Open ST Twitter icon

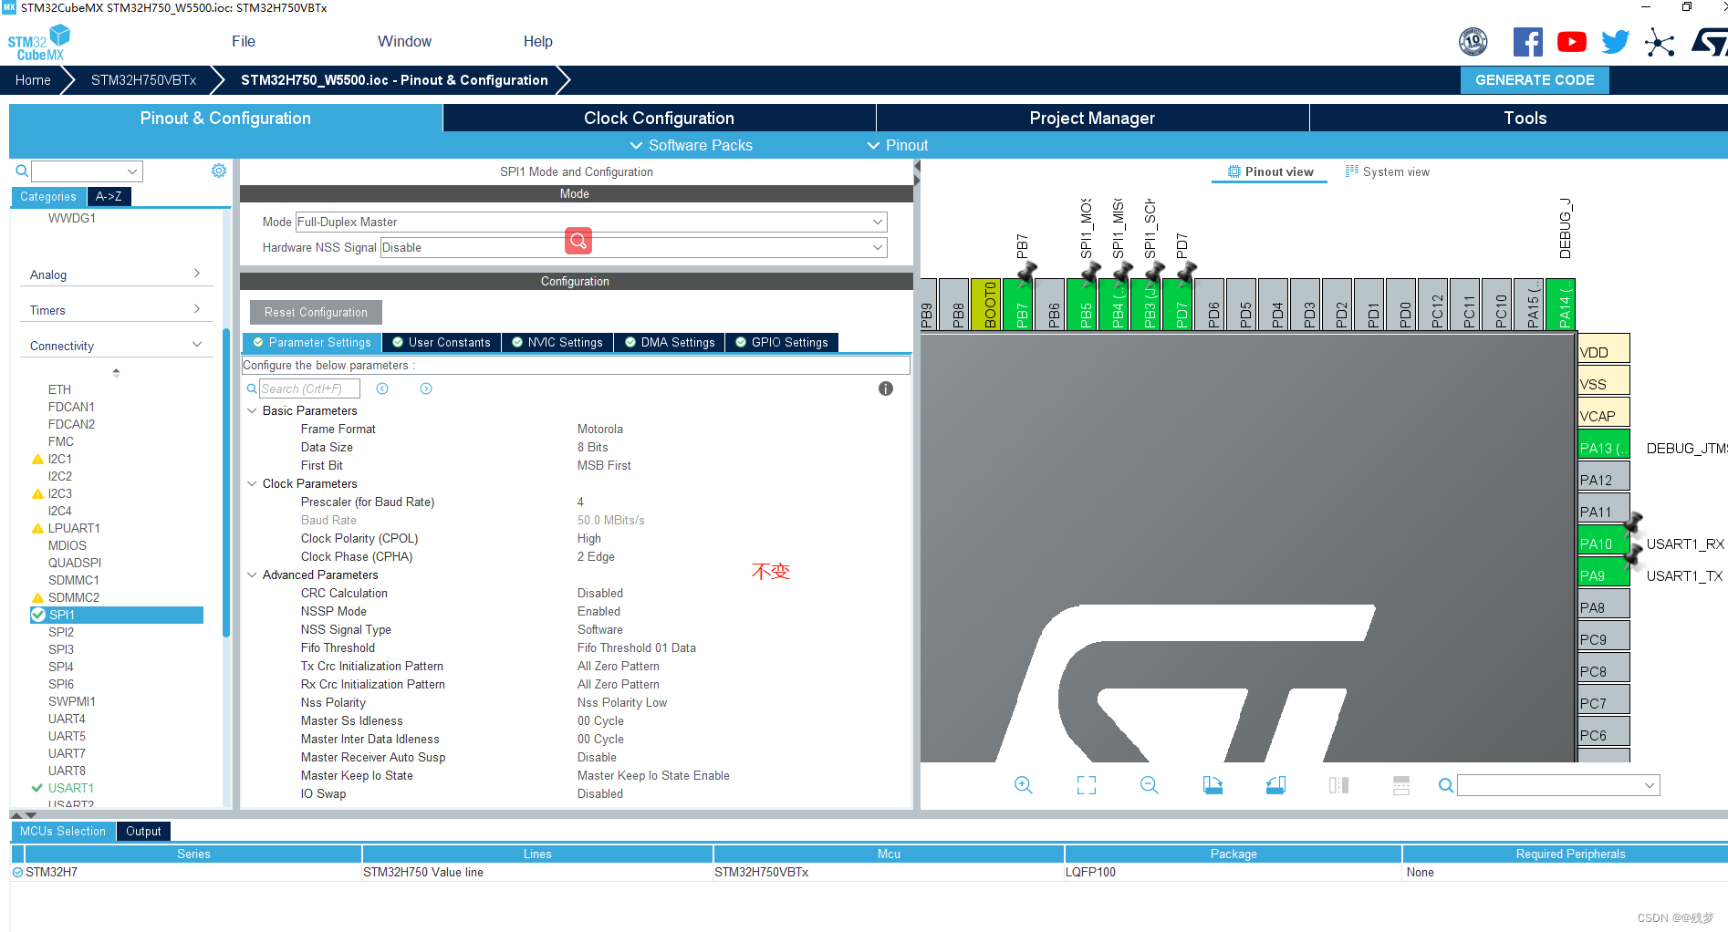tap(1615, 42)
